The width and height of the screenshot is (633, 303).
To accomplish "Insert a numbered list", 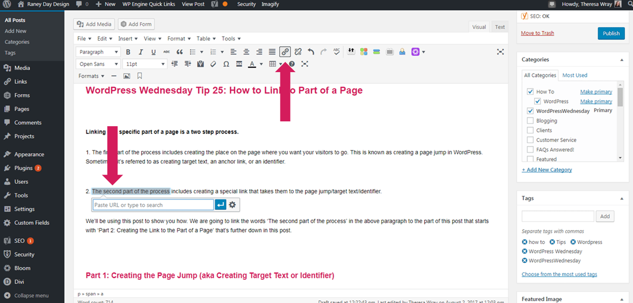I will click(213, 52).
